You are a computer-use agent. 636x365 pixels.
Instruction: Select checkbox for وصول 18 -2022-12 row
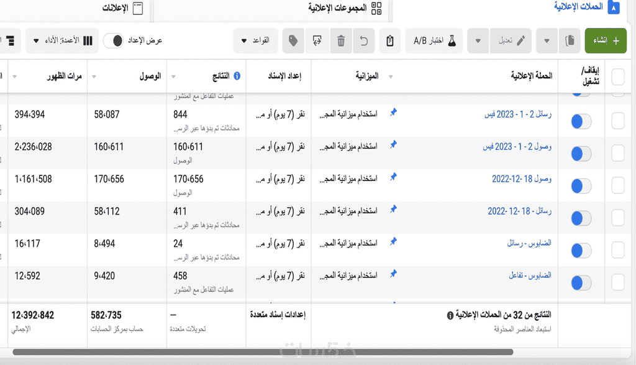(618, 185)
